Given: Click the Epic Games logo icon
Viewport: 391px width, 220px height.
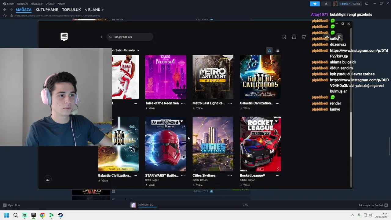Looking at the screenshot, I should tap(64, 37).
